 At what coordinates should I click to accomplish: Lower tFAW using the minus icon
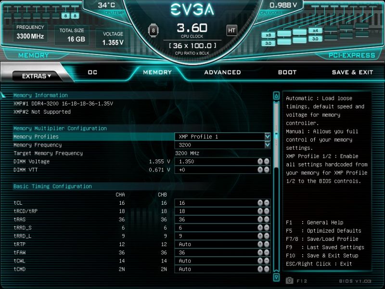pos(267,252)
